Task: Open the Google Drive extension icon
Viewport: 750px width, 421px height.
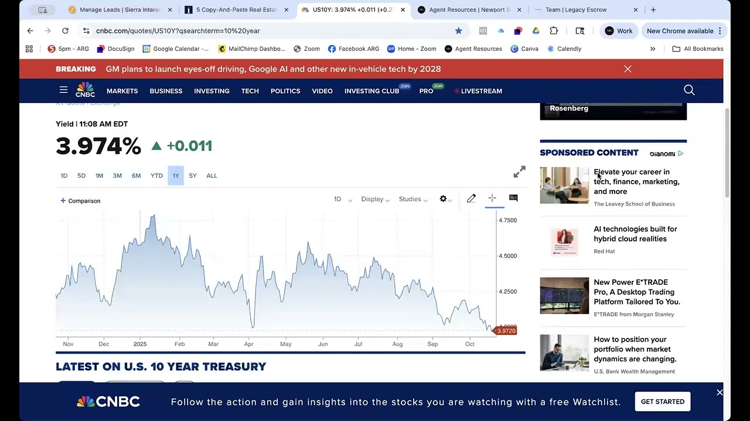Action: [536, 30]
